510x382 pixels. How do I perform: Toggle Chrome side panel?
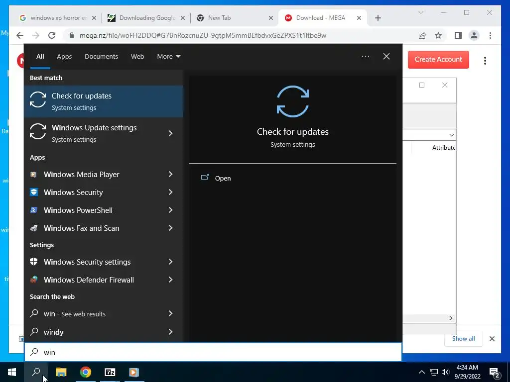tap(458, 35)
